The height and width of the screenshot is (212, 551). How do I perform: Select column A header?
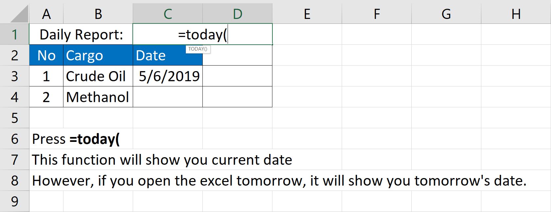click(x=46, y=14)
